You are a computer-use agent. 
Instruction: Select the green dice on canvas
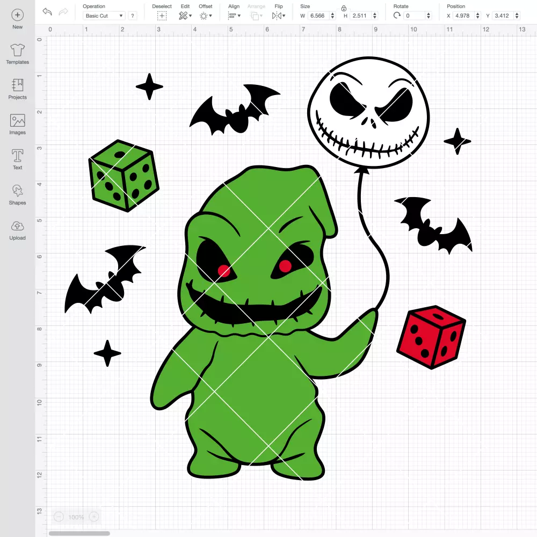point(124,176)
